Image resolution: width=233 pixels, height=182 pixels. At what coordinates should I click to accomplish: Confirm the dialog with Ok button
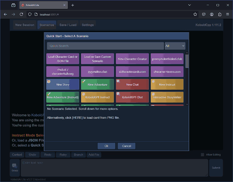pos(106,146)
